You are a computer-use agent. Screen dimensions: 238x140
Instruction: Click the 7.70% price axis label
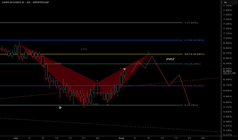(x=228, y=6)
